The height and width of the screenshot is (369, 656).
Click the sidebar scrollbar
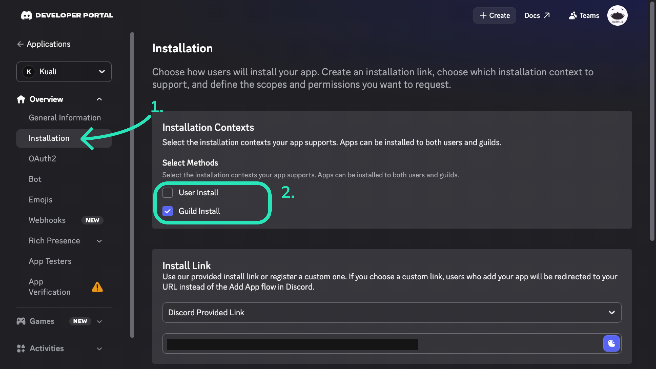point(132,184)
